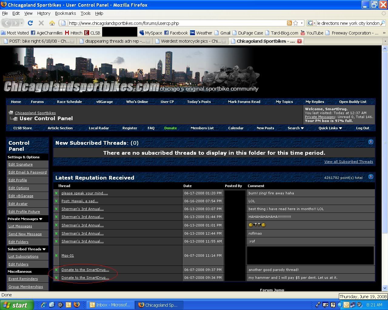The width and height of the screenshot is (388, 310).
Task: Click the Home navbar link
Action: [x=16, y=102]
